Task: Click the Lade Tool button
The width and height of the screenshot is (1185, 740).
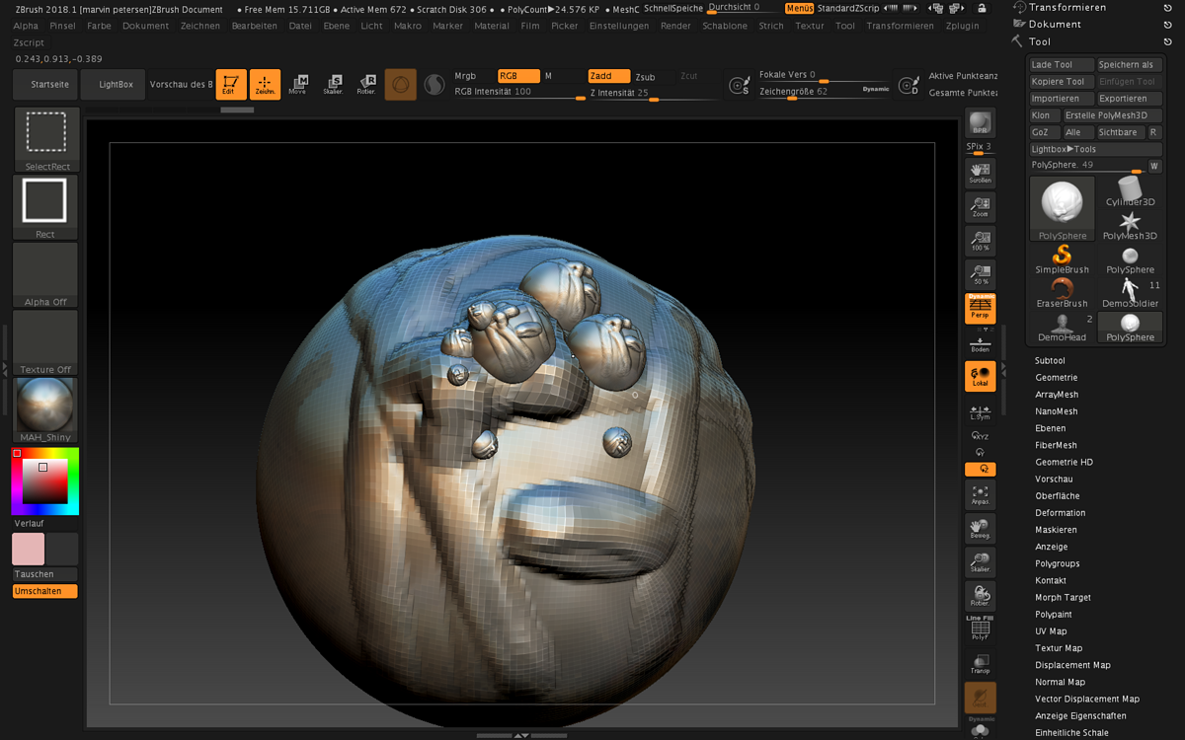Action: click(x=1062, y=65)
